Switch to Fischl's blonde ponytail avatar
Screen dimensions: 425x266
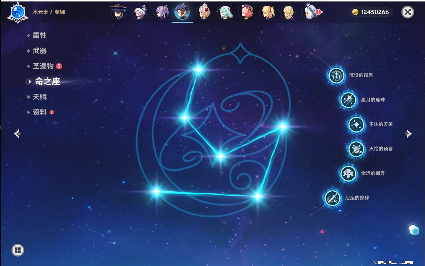[x=268, y=12]
